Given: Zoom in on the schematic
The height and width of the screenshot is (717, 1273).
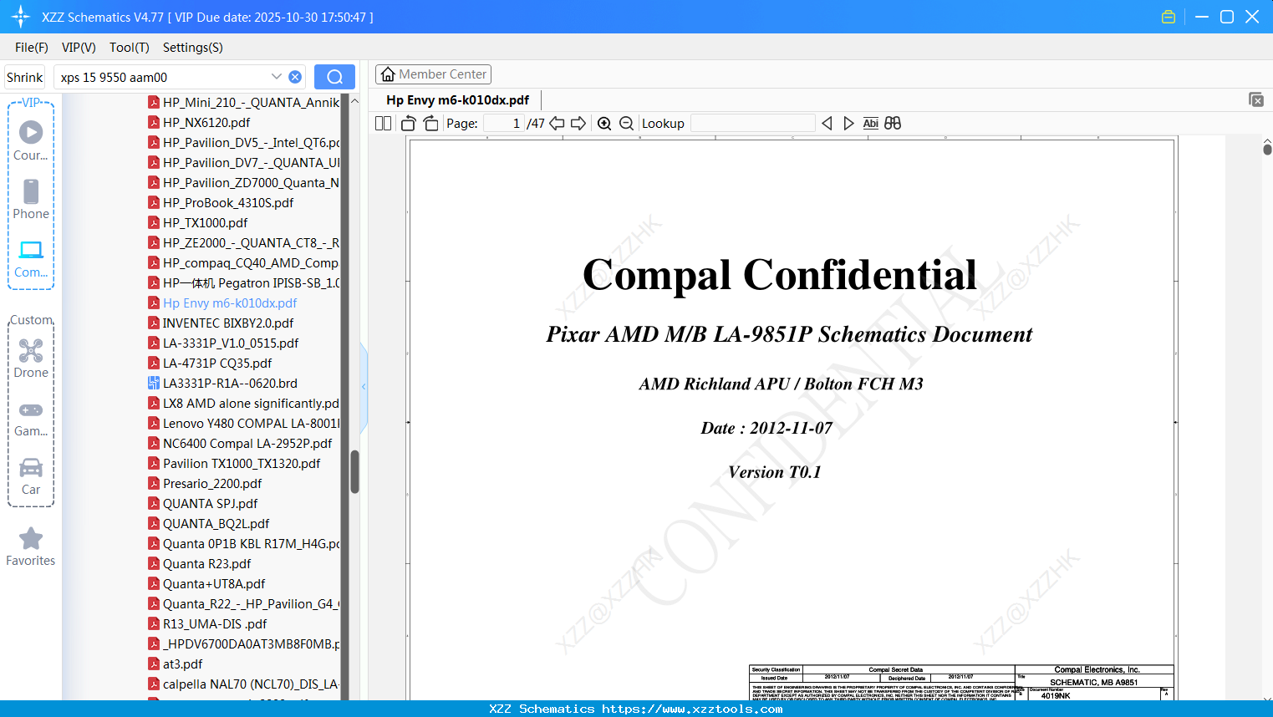Looking at the screenshot, I should [x=604, y=124].
